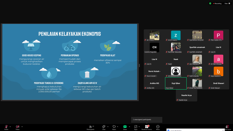Click the muted mic icon on Naufal Arya
Screen dimensions: 233x131
(177, 100)
